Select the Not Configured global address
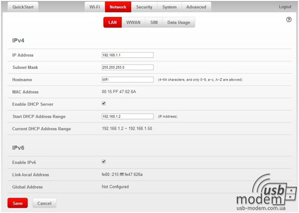The image size is (299, 213). [115, 187]
